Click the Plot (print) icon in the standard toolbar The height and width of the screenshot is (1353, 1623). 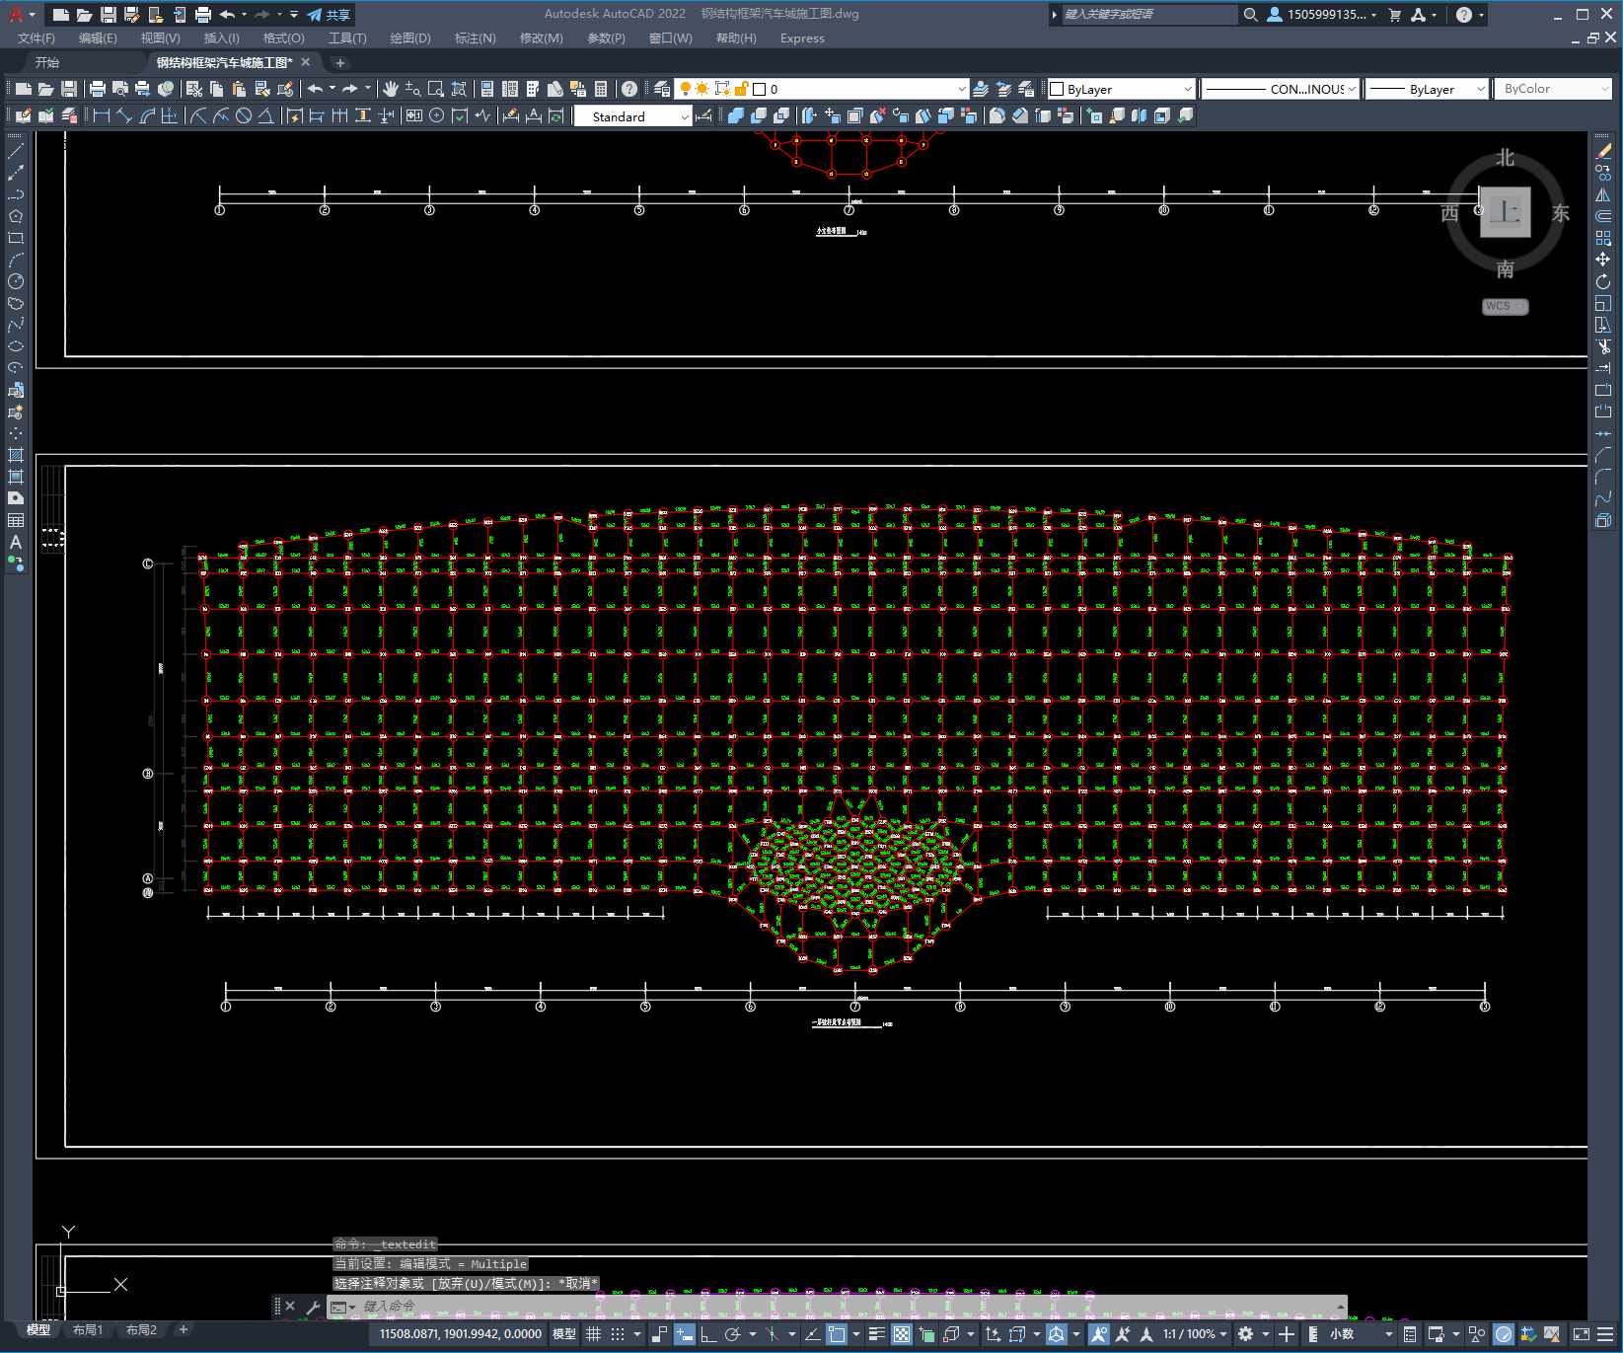pos(98,89)
